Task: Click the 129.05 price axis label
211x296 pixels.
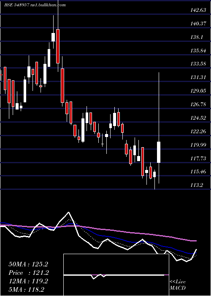Action: tap(198, 91)
